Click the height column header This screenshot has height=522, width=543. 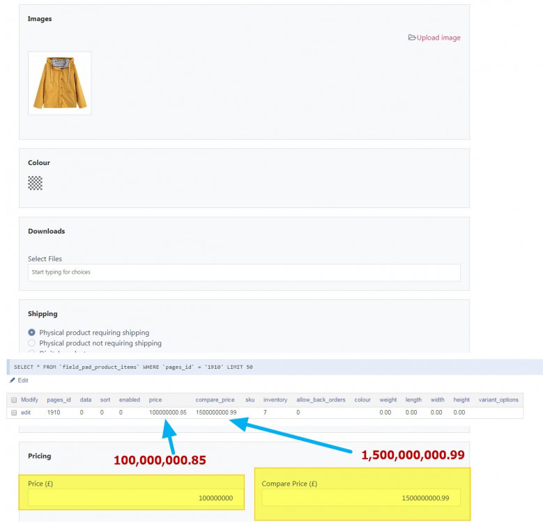461,400
